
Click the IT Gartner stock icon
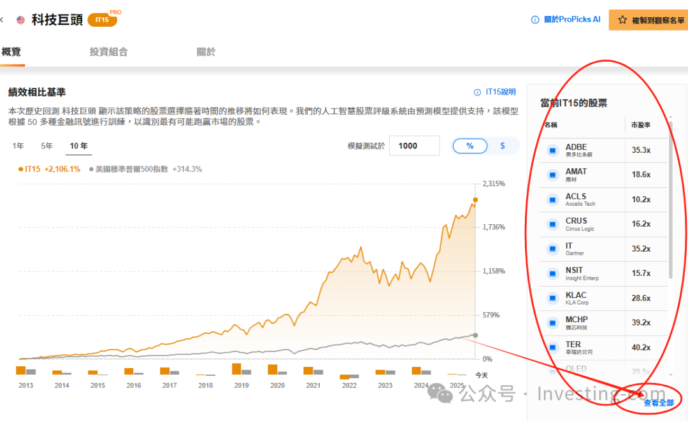click(x=552, y=249)
